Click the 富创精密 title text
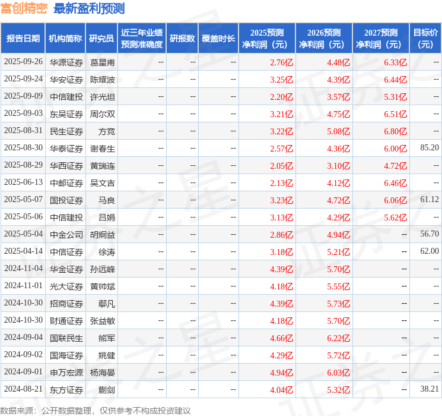The width and height of the screenshot is (442, 416). point(24,8)
